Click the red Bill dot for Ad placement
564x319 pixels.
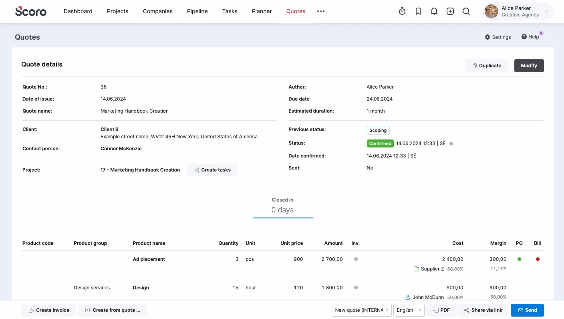(x=538, y=259)
